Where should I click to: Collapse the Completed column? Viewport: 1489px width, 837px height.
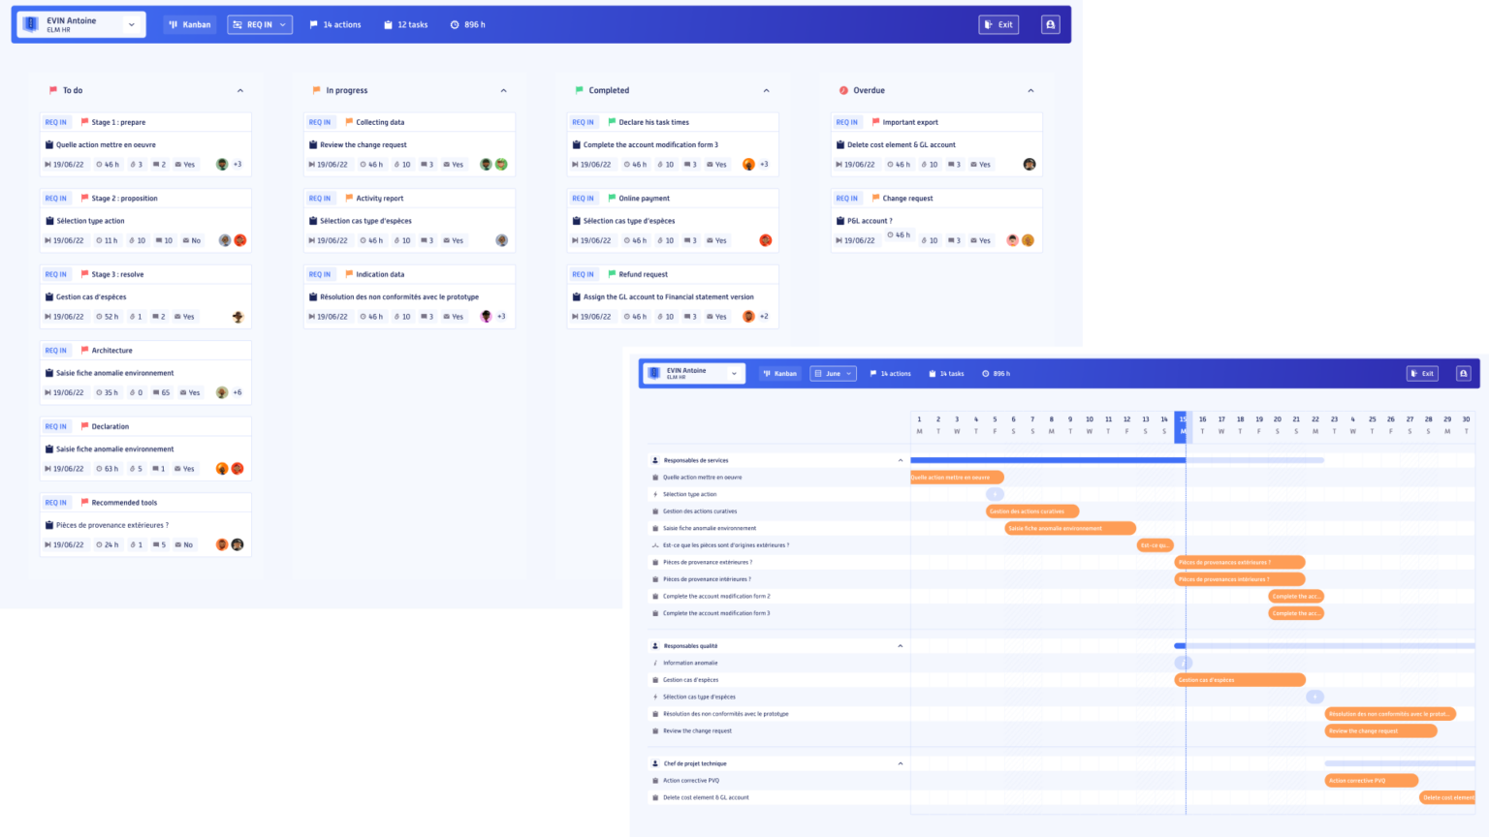[767, 90]
